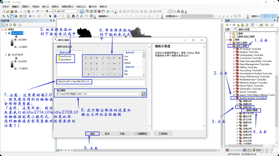Viewport: 279px width, 156px height.
Task: Click 确定 in Raster Calculator
Action: click(92, 134)
